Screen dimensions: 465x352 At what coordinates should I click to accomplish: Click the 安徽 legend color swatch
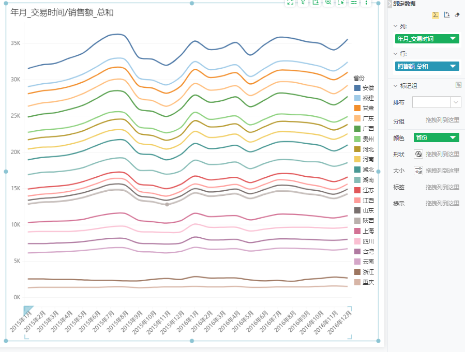click(357, 88)
